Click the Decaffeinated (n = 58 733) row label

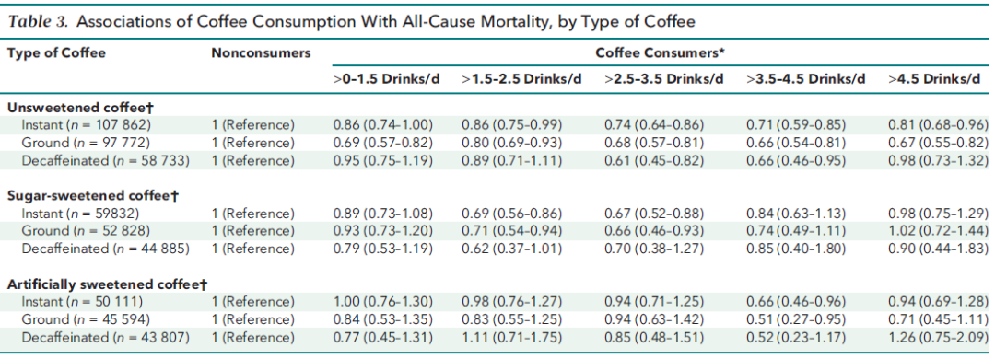click(x=105, y=160)
